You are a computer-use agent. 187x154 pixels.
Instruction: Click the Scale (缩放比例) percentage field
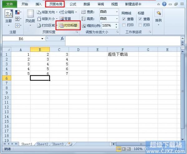tap(108, 25)
